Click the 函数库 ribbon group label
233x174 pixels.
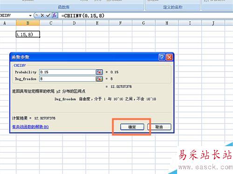point(64,7)
